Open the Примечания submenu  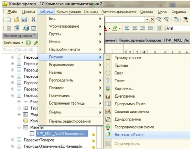pyautogui.click(x=71, y=96)
